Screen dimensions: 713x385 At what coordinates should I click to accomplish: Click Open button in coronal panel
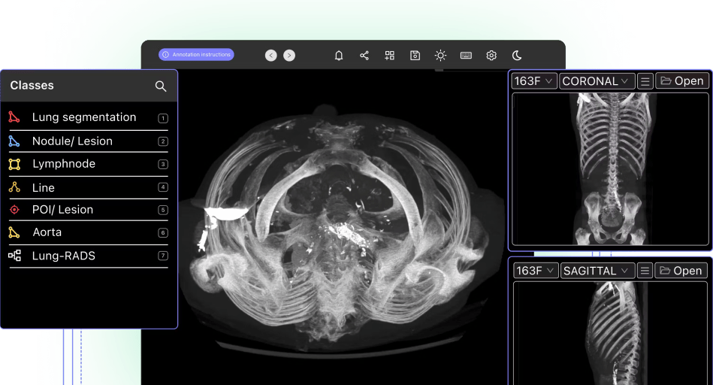[x=682, y=81]
